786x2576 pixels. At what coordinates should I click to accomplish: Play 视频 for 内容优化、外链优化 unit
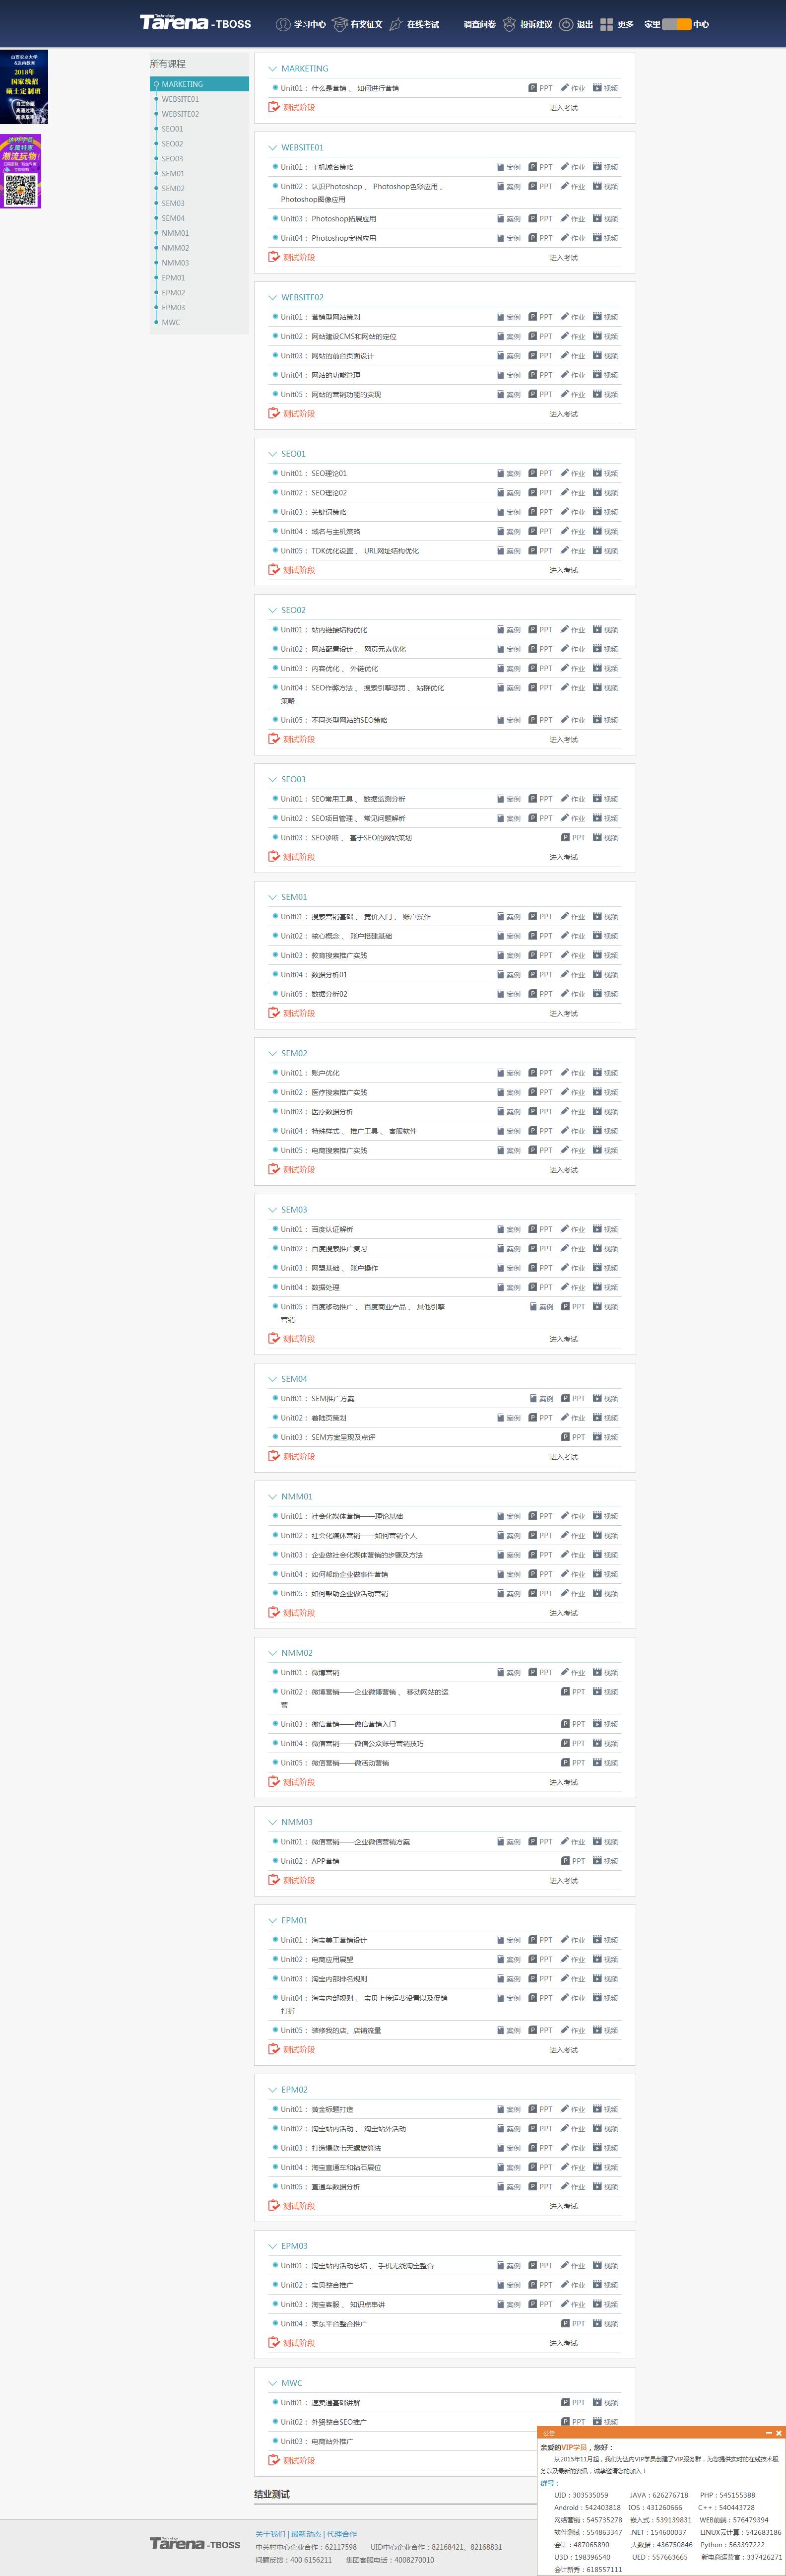click(605, 668)
